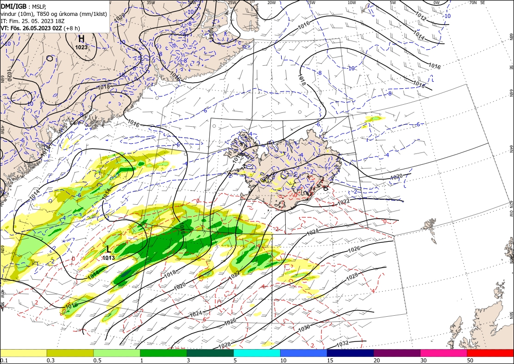This screenshot has width=514, height=364.
Task: Click the pink 30–50 legend swatch
Action: coord(444,353)
